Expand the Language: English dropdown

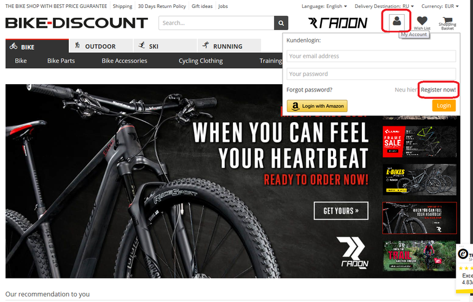324,6
